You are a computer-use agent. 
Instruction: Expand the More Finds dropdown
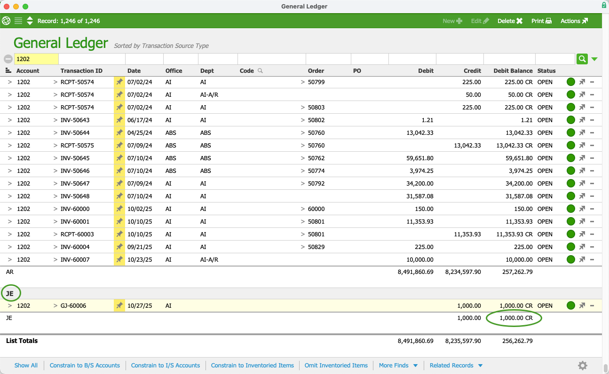point(398,366)
